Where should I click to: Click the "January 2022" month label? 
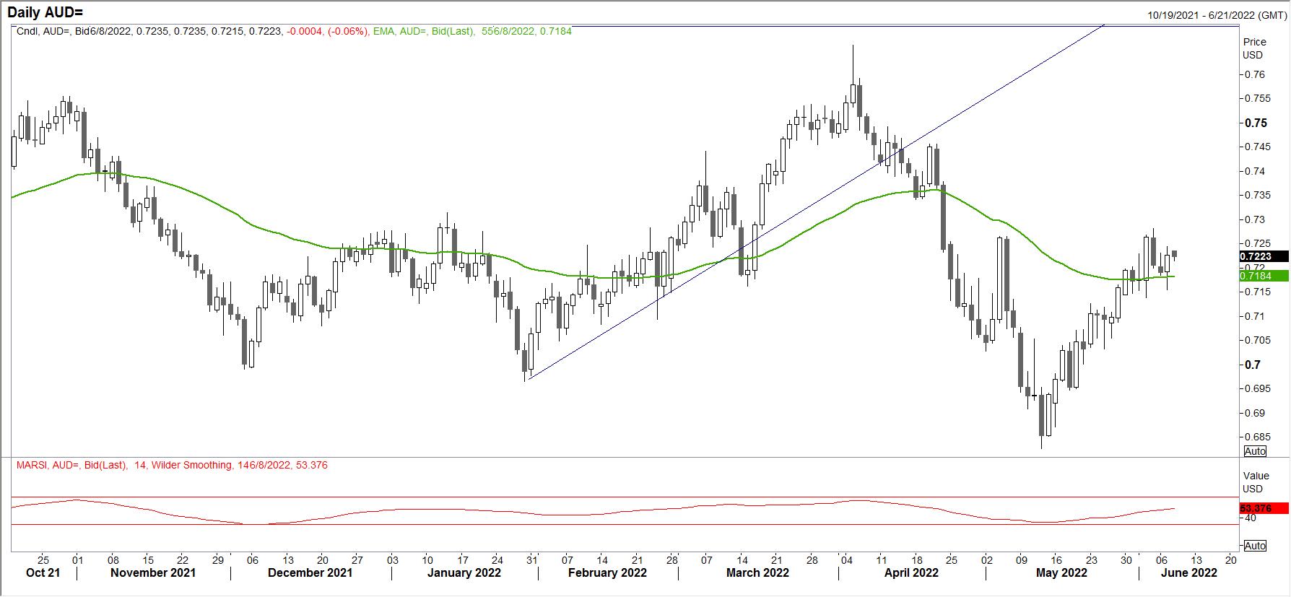464,572
